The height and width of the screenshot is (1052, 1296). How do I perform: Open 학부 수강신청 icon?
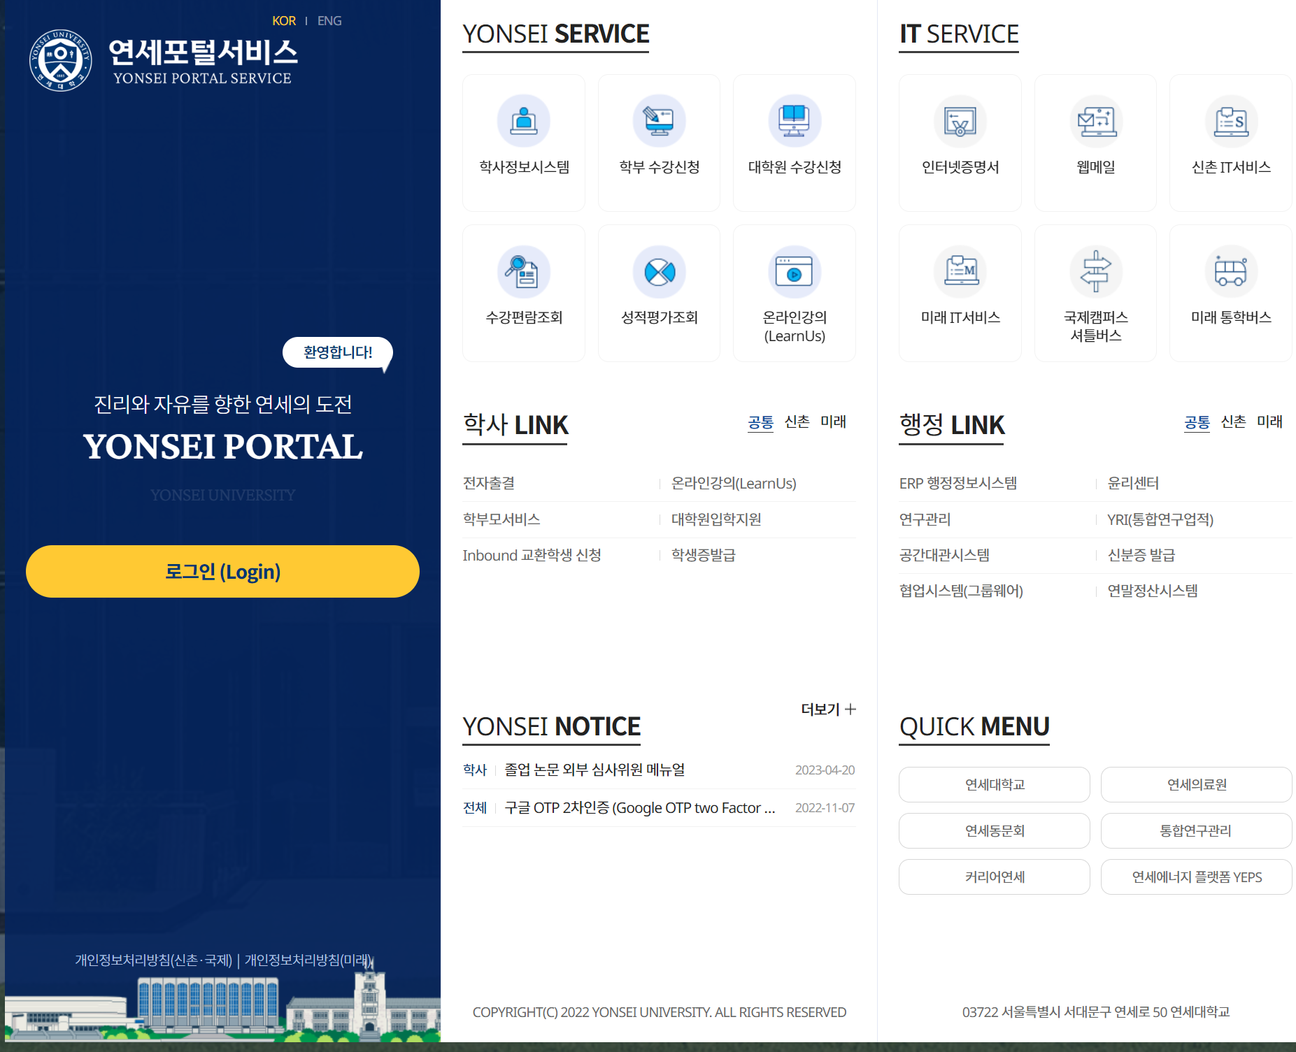pos(659,121)
